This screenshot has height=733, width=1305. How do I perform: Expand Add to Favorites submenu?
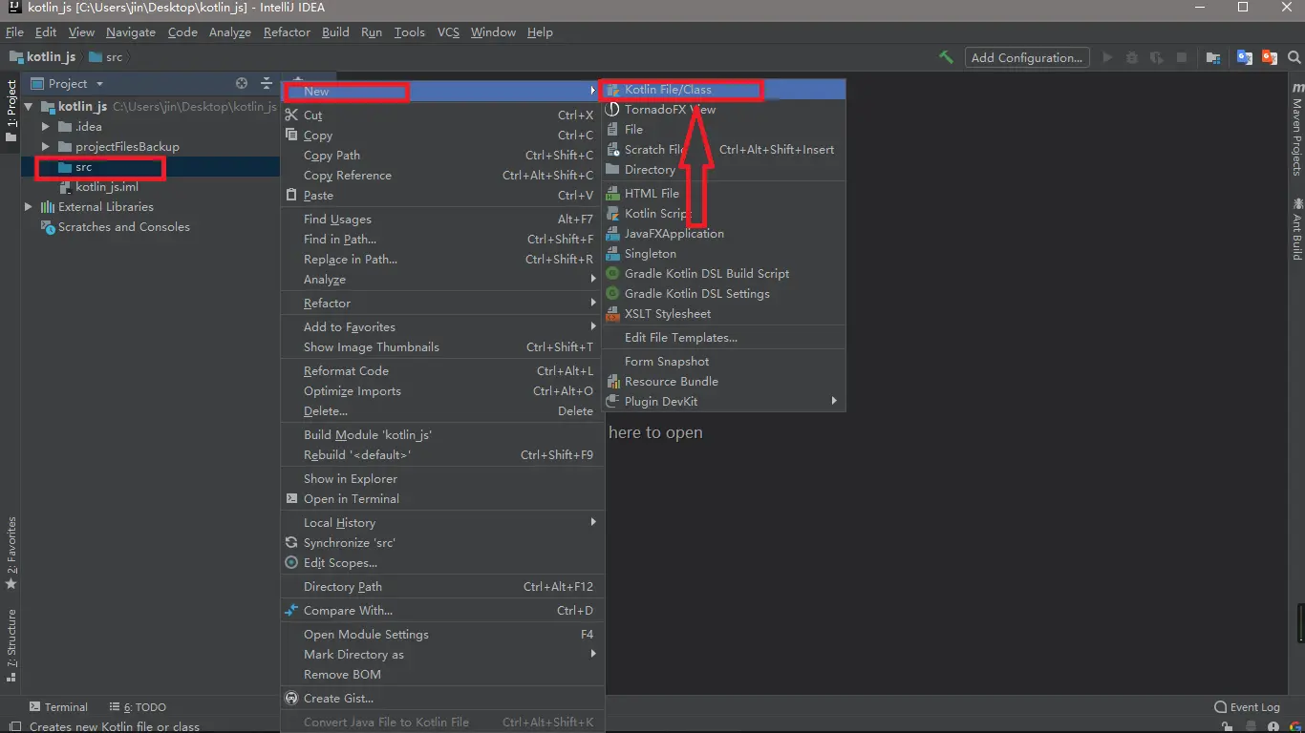click(442, 327)
